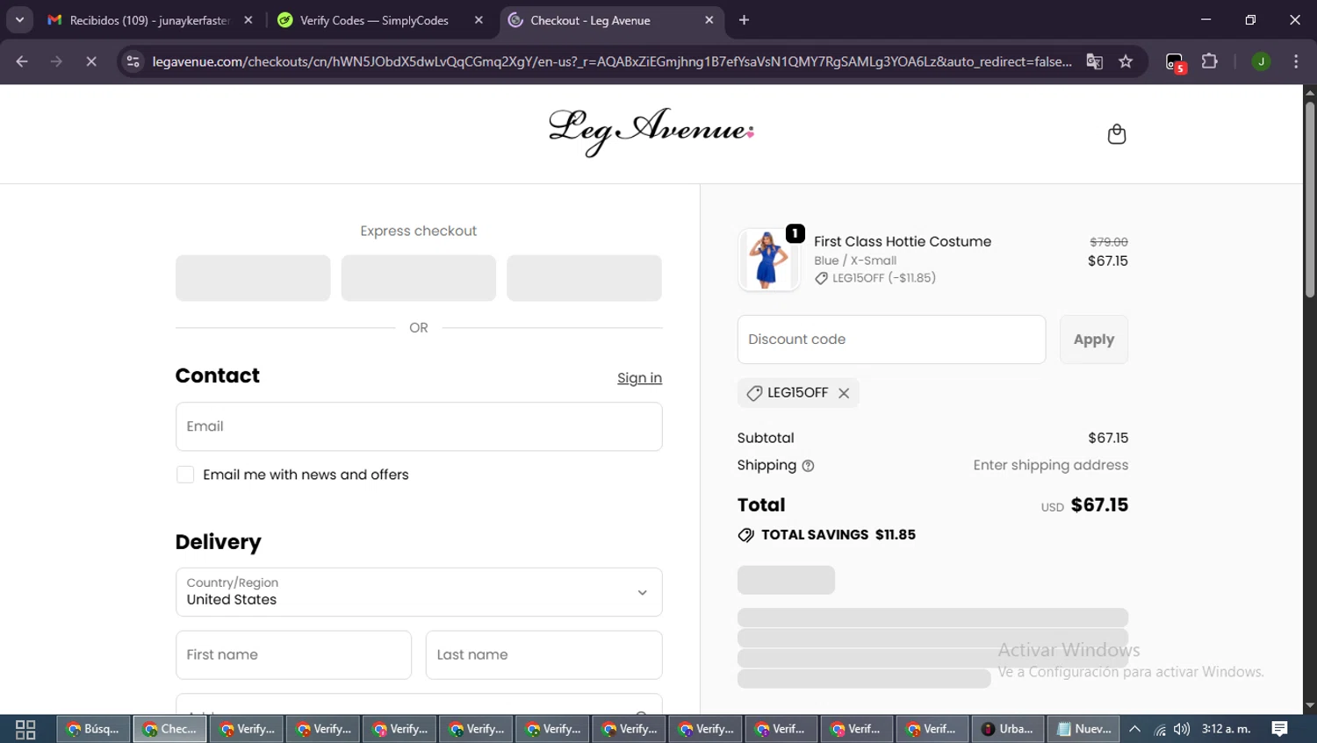Enable Email me with news and offers
The image size is (1317, 743).
(x=185, y=475)
